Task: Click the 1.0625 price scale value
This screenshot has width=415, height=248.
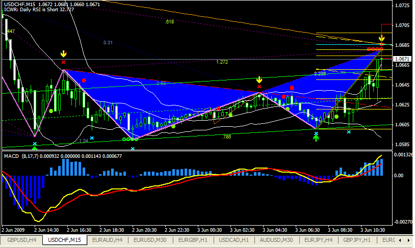Action: [x=402, y=105]
